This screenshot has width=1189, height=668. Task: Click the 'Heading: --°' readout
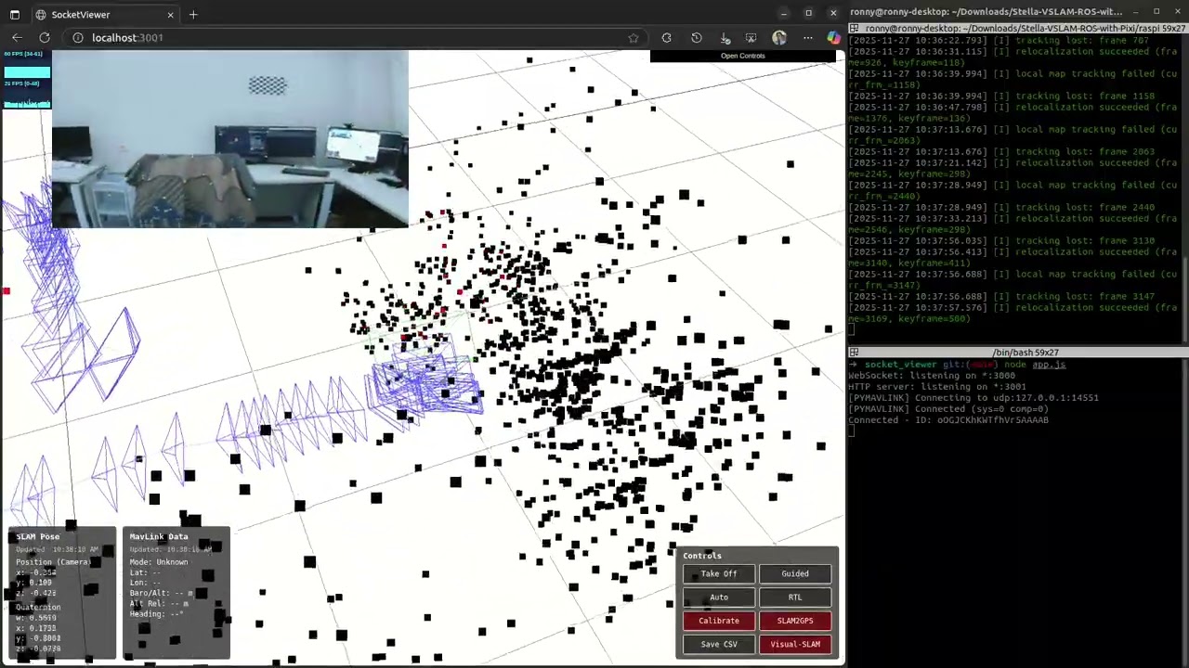click(157, 614)
